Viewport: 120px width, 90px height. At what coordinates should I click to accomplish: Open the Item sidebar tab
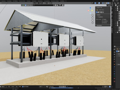(x=112, y=8)
